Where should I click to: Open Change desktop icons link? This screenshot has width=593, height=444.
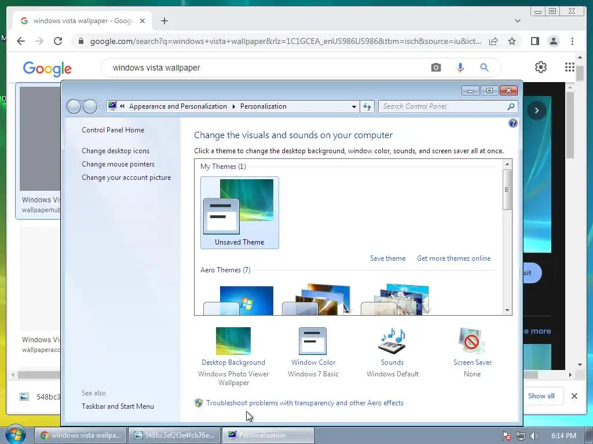pyautogui.click(x=115, y=151)
